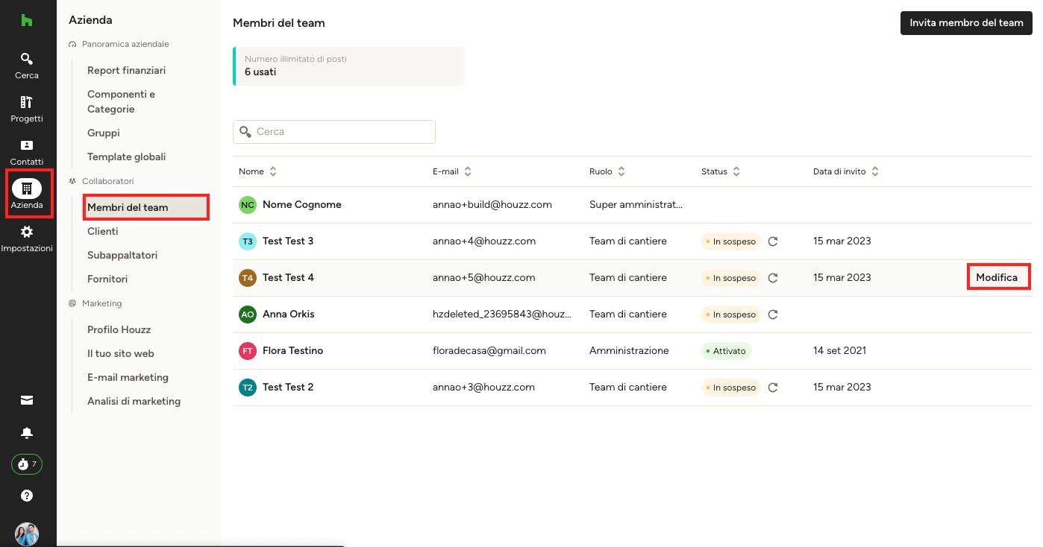Click email annao+3@houzz.com
This screenshot has height=547, width=1043.
tap(483, 388)
